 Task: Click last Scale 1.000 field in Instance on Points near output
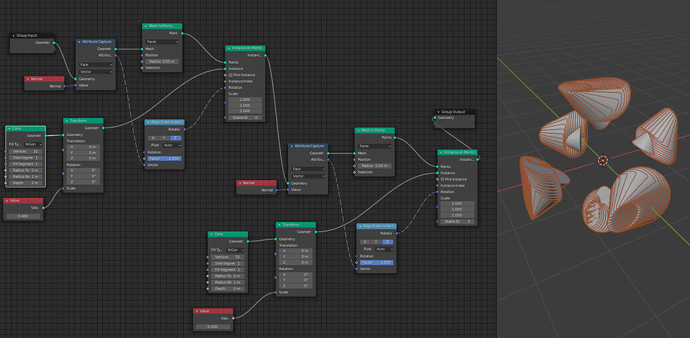[457, 215]
